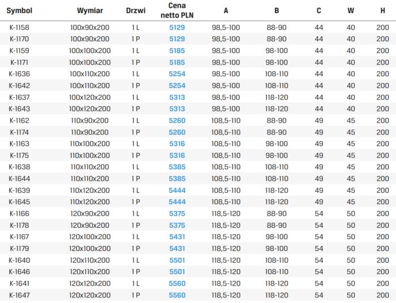Select symbol K-1175
The height and width of the screenshot is (303, 396).
19,155
